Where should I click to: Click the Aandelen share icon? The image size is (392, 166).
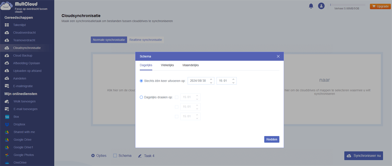tap(7, 79)
